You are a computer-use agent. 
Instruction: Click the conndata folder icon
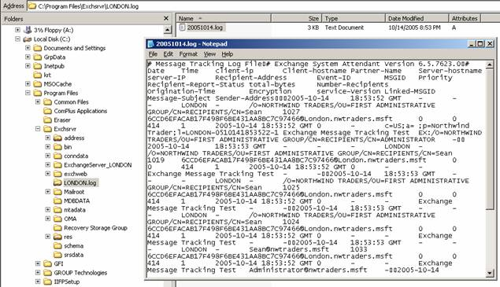coord(57,156)
